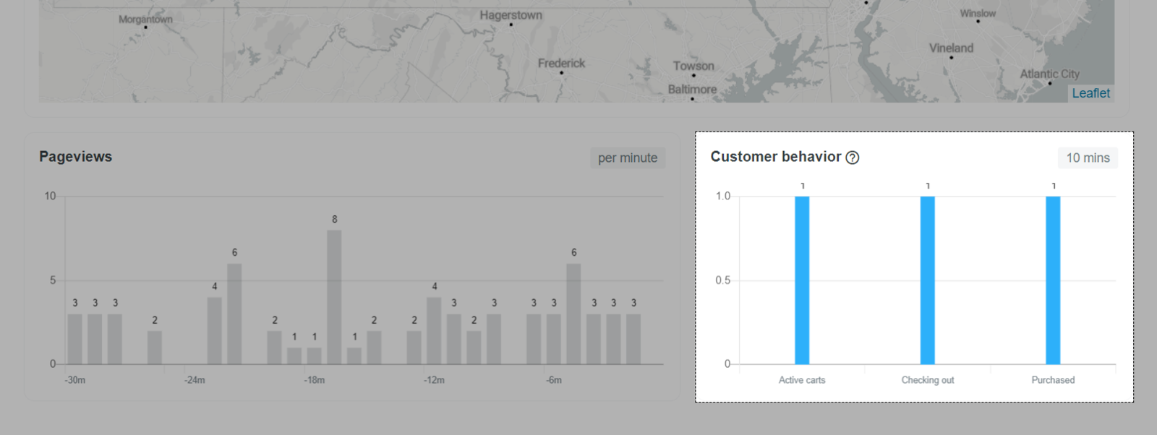Click the tallest Pageviews bar labeled 8
The image size is (1157, 435).
pyautogui.click(x=334, y=296)
